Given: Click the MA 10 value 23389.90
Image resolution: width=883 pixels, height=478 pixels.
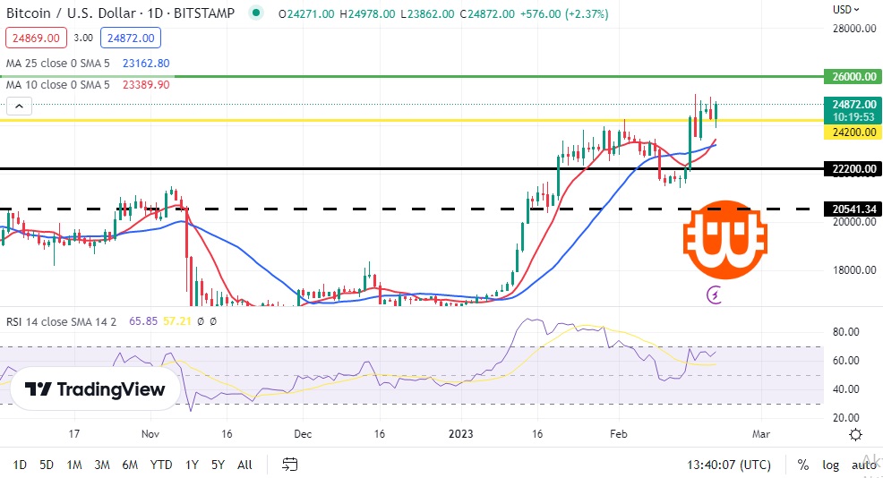Looking at the screenshot, I should 146,84.
